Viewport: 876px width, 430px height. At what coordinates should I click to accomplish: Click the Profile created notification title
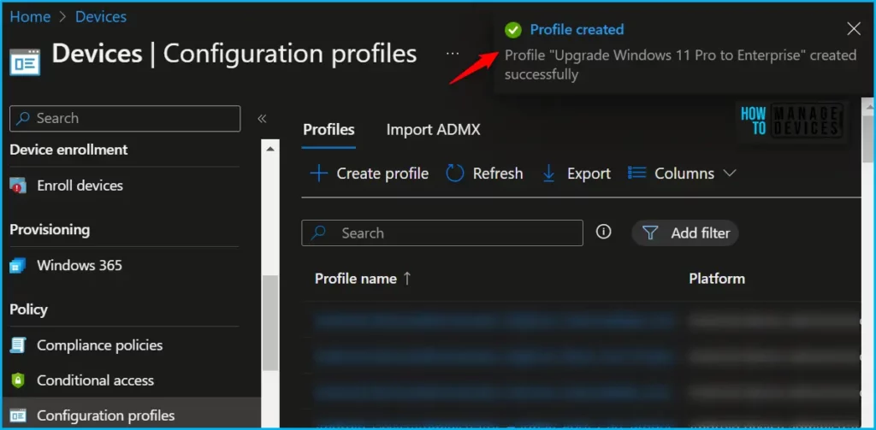point(577,30)
